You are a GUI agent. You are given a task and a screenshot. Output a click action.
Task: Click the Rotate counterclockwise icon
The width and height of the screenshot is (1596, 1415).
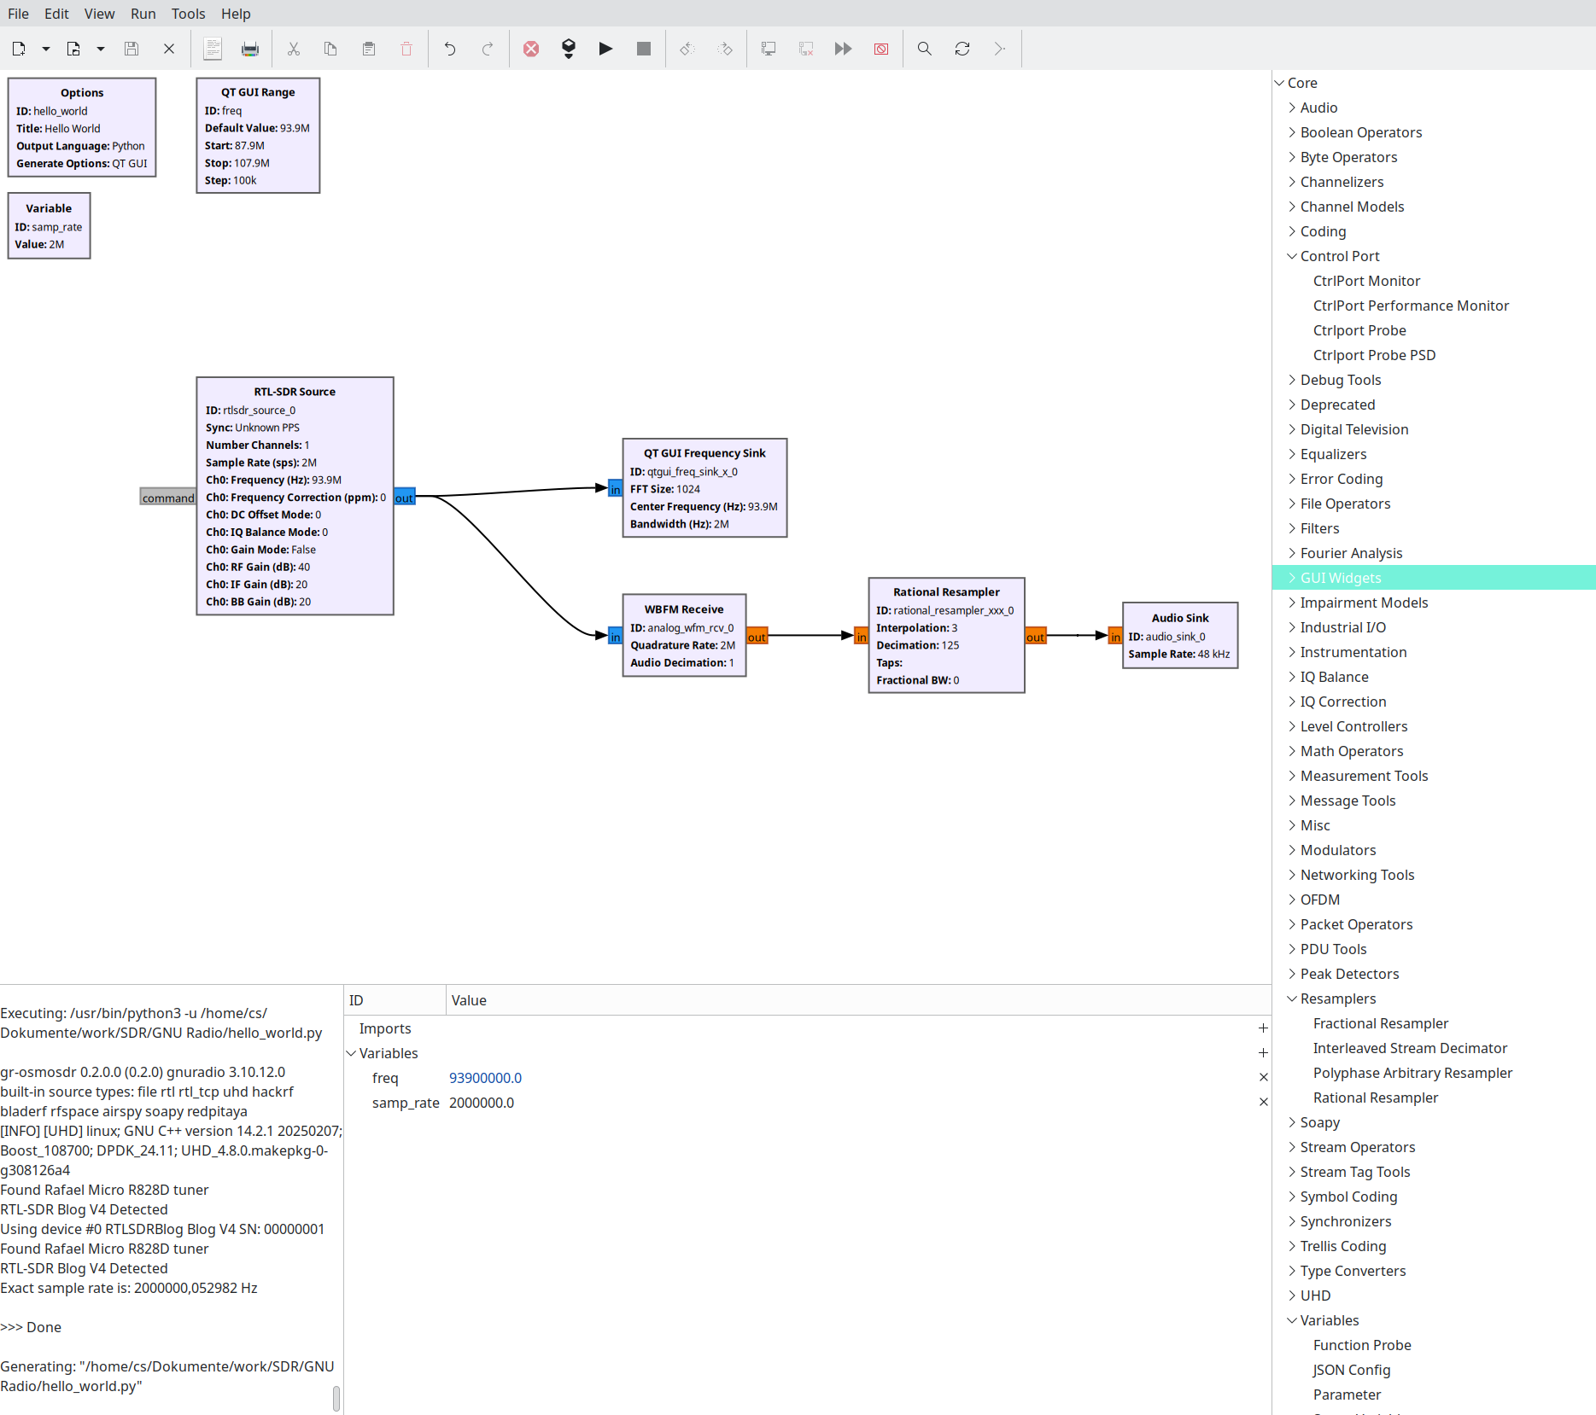coord(687,49)
